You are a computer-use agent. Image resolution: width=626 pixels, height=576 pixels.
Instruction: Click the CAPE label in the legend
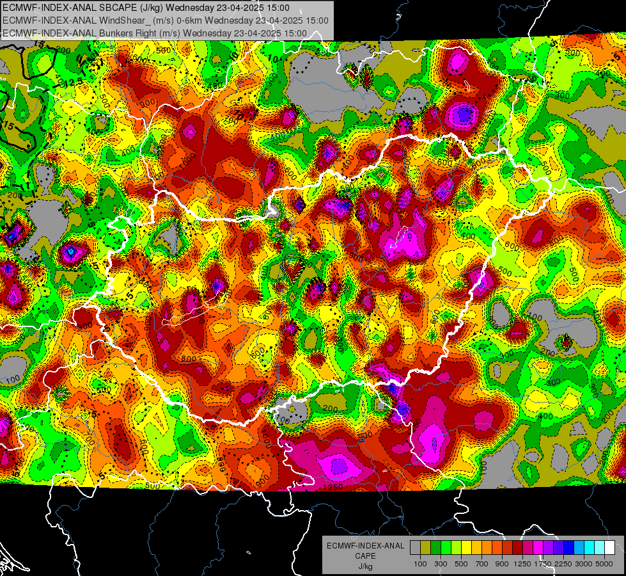pyautogui.click(x=365, y=556)
